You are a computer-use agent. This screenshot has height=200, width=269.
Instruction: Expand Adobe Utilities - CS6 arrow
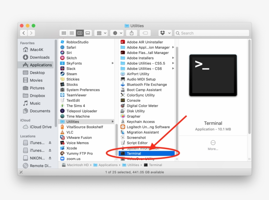coord(173,69)
